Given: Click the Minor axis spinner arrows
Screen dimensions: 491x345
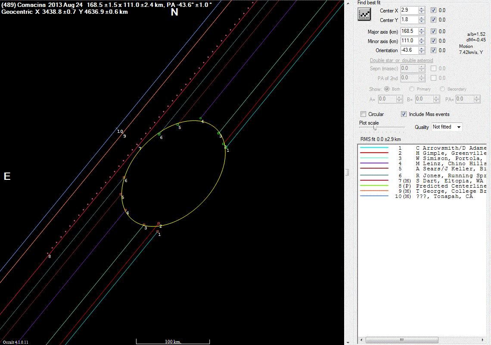Looking at the screenshot, I should [x=422, y=41].
